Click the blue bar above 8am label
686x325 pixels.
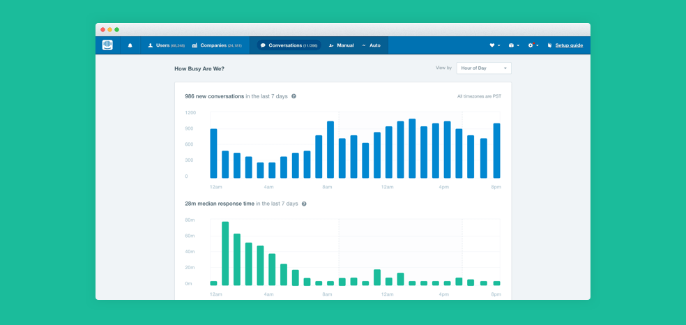[330, 150]
